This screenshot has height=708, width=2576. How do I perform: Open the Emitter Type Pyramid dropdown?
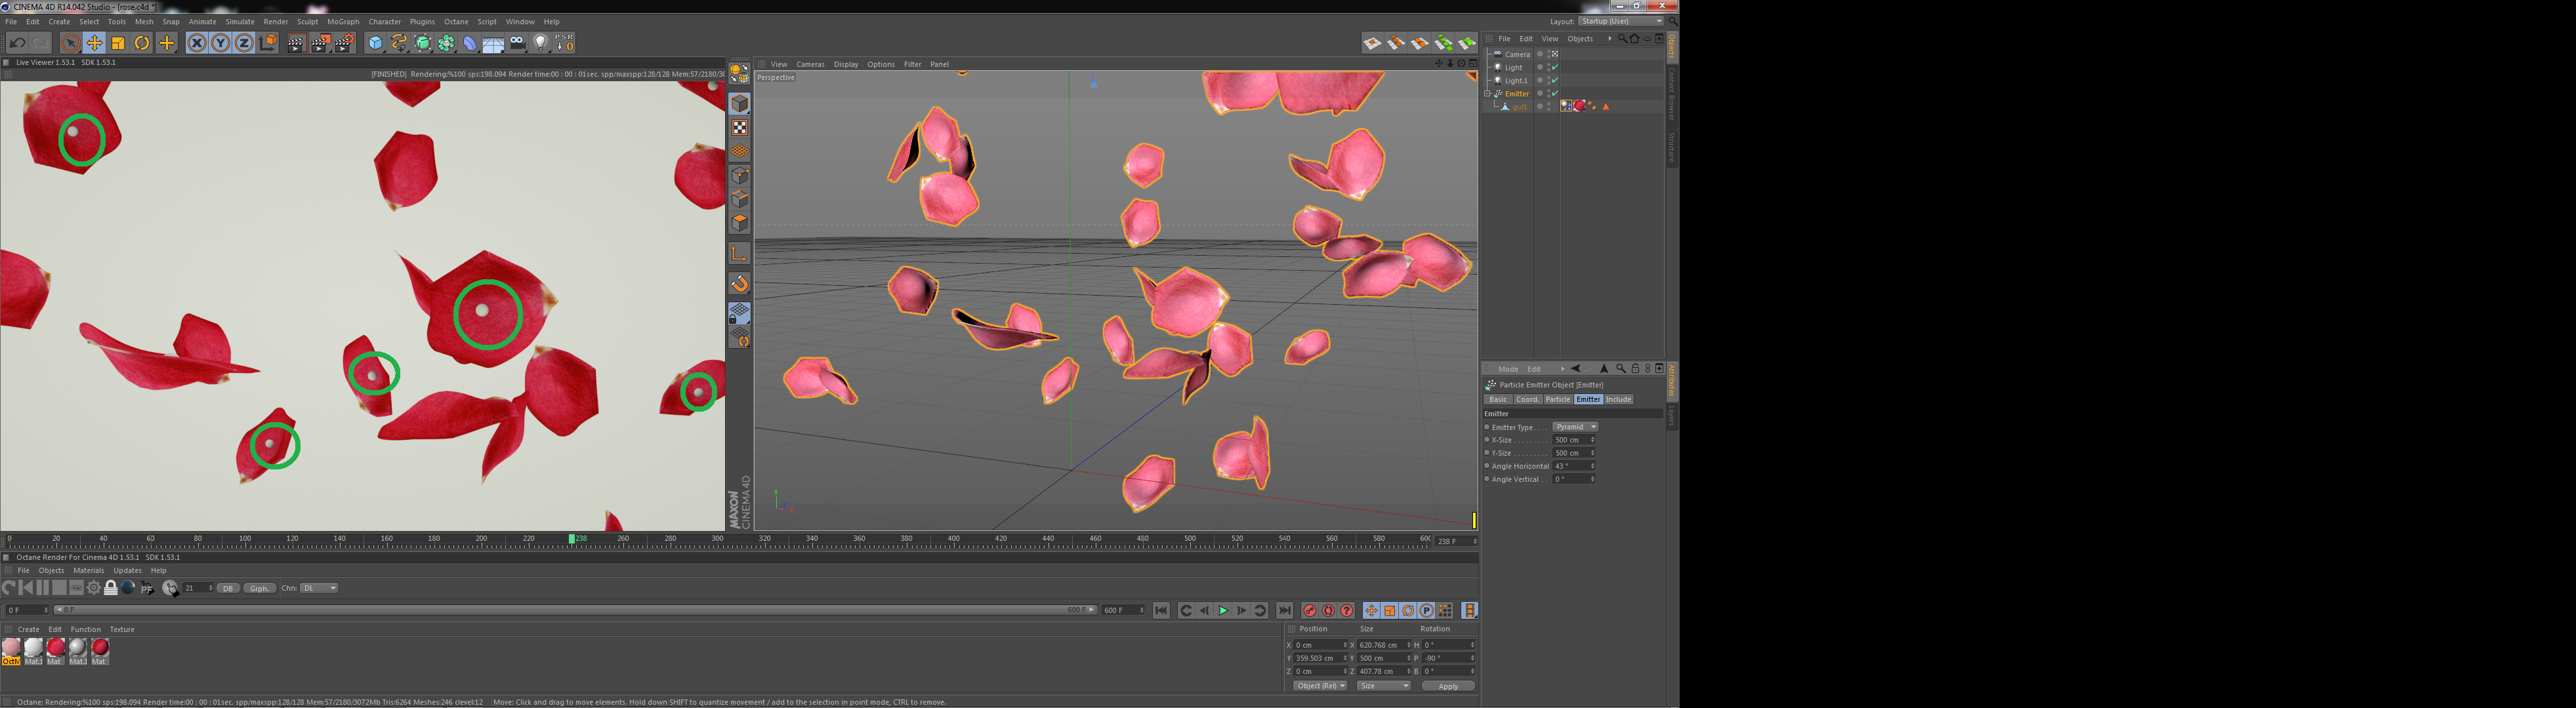click(1575, 426)
